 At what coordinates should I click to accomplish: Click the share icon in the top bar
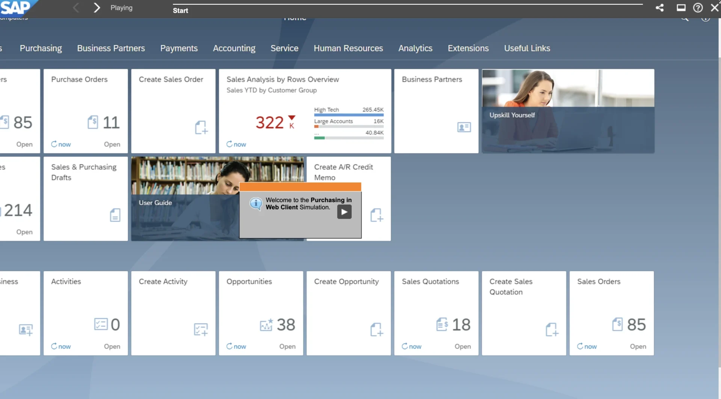(x=660, y=8)
